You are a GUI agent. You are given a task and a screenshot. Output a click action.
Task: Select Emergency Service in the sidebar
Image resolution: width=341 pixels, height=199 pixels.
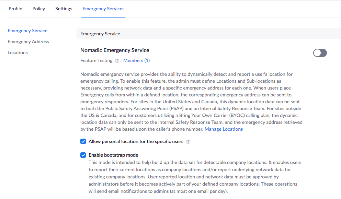point(27,31)
